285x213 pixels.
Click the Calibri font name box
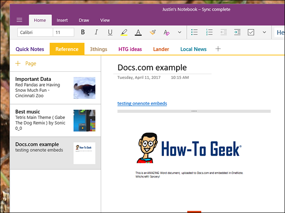tap(35, 32)
